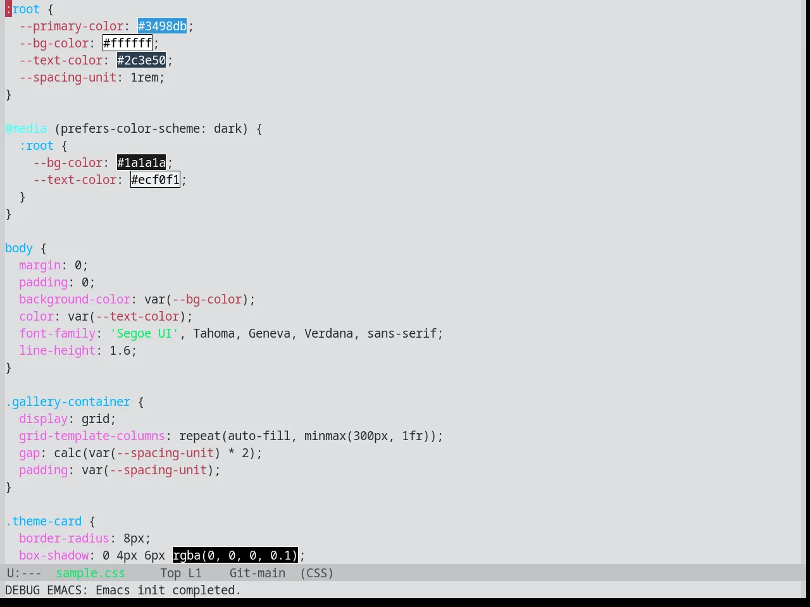Click the 1.6 line-height value
Screen dimensions: 810x607
pyautogui.click(x=120, y=350)
